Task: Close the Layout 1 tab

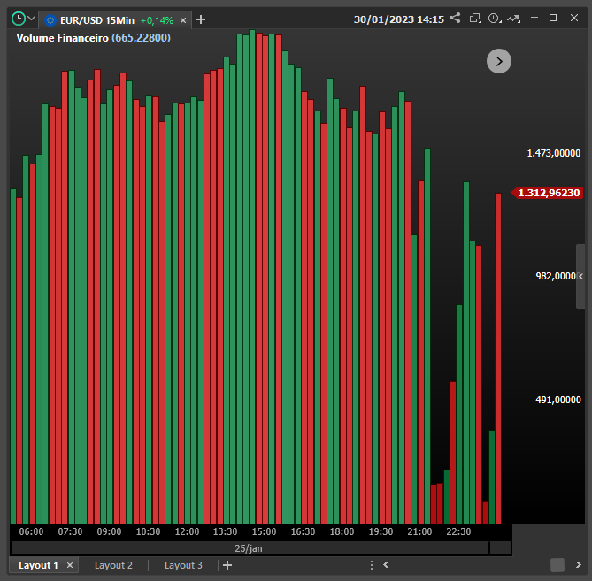Action: 70,565
